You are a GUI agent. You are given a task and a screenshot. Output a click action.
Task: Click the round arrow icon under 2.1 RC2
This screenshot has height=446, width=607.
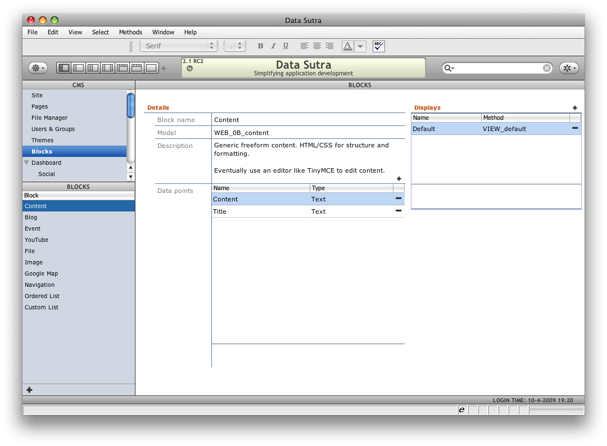[190, 69]
